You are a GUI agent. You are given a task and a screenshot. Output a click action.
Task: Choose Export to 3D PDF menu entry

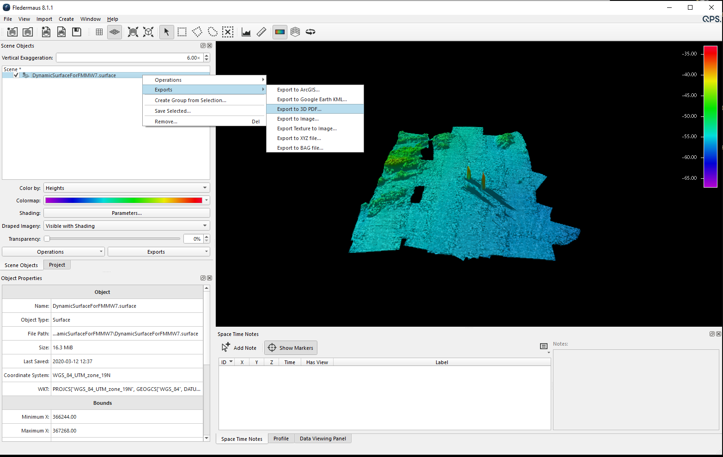tap(299, 109)
